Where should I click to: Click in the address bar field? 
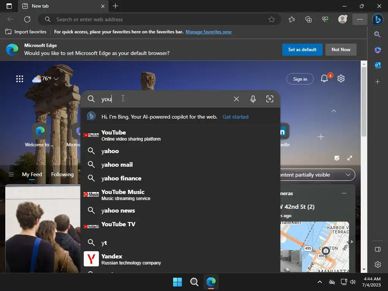pos(160,19)
